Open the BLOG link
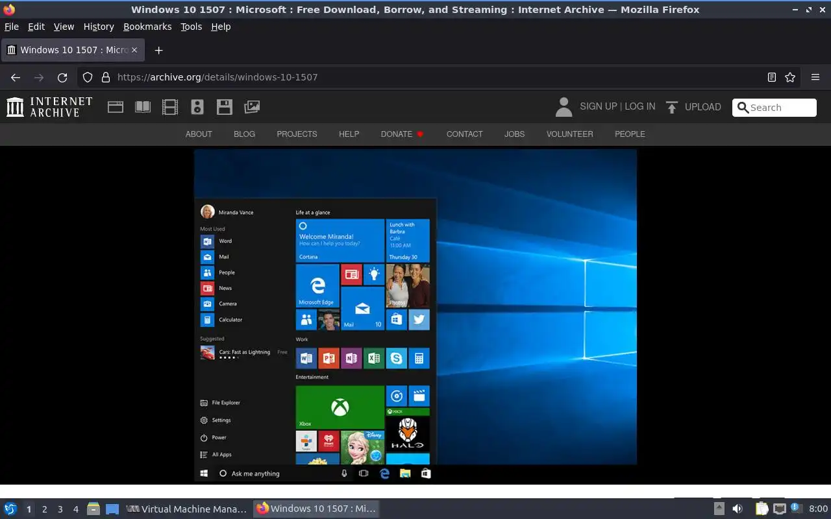Viewport: 831px width, 519px height. pyautogui.click(x=244, y=134)
